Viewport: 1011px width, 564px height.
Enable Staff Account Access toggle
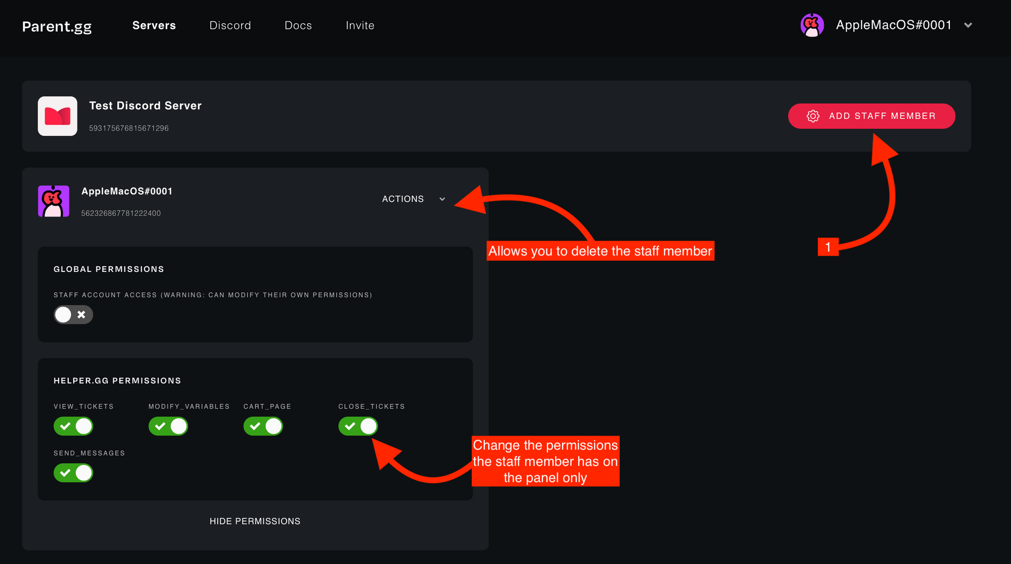(x=73, y=315)
